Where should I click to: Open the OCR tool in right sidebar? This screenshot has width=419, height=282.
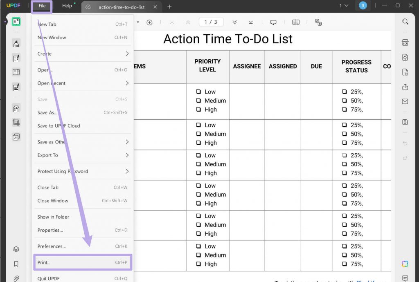(x=405, y=43)
